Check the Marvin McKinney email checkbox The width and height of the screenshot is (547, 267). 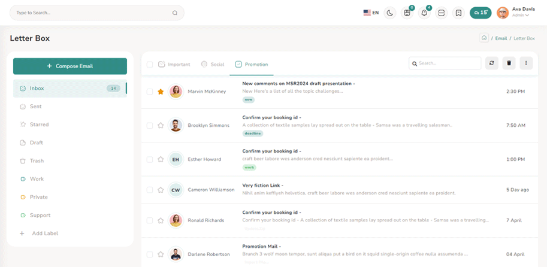click(x=150, y=92)
